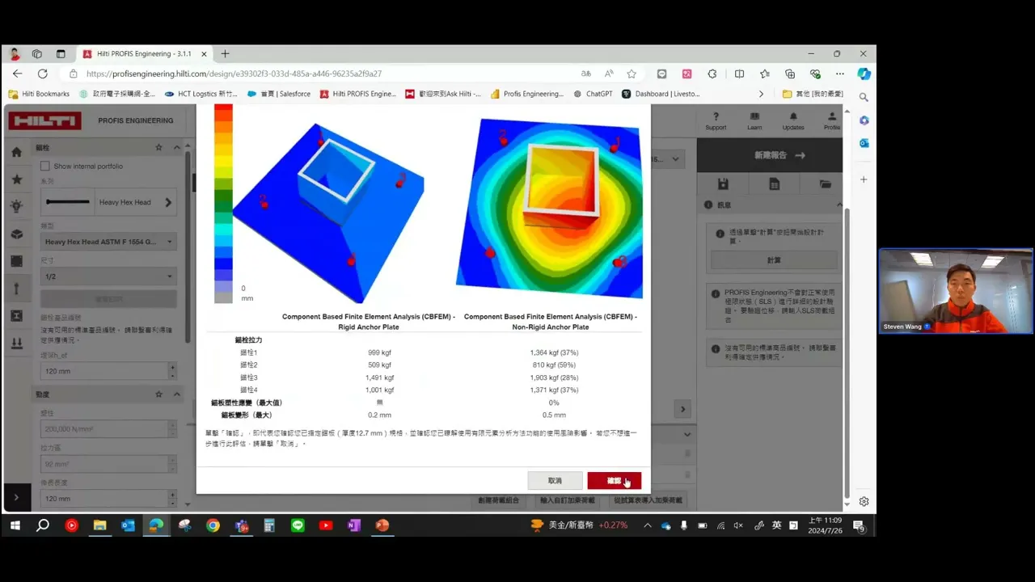Click the Hilti logo
The image size is (1035, 582).
45,120
